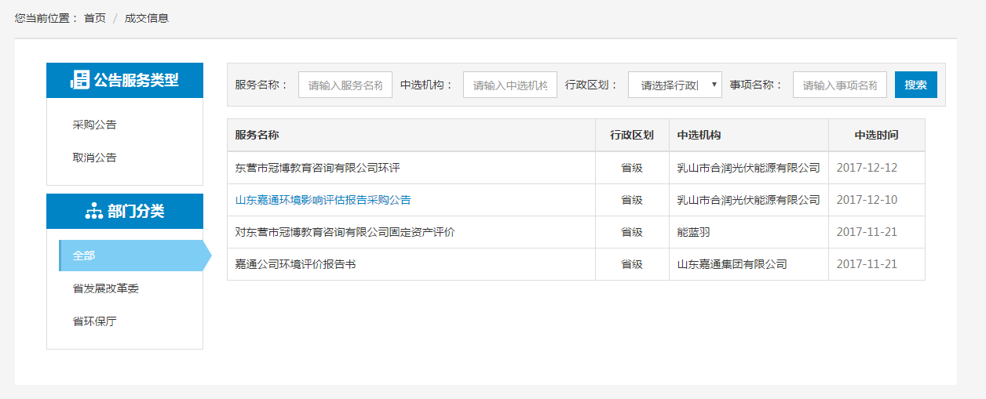This screenshot has height=399, width=986.
Task: Choose the 全部 department category
Action: [84, 256]
